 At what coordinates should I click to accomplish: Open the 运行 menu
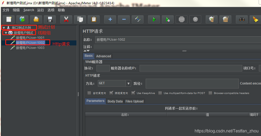click(x=41, y=10)
